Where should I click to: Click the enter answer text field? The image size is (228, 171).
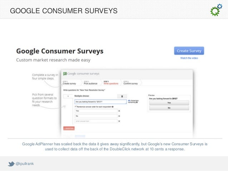click(x=95, y=121)
